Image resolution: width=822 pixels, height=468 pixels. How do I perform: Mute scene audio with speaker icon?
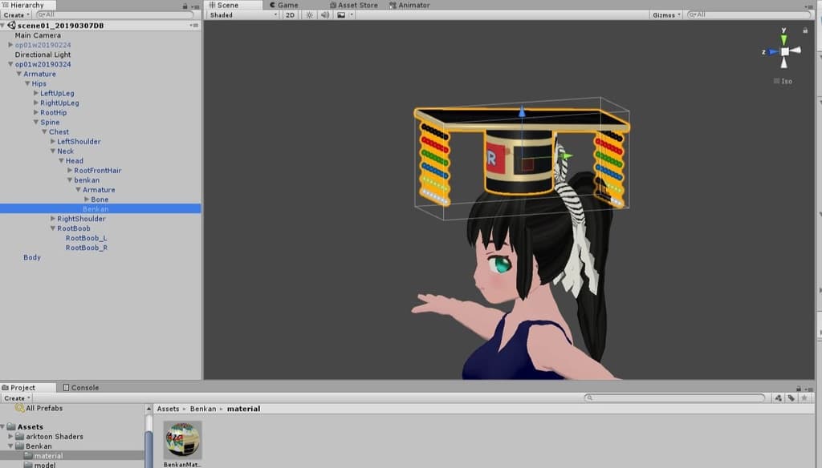[325, 15]
